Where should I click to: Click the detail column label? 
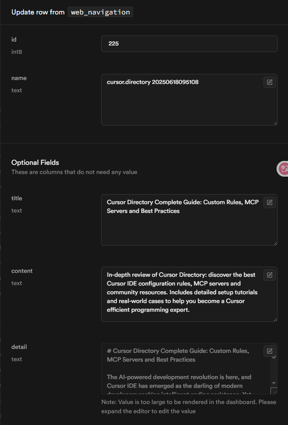(x=19, y=347)
